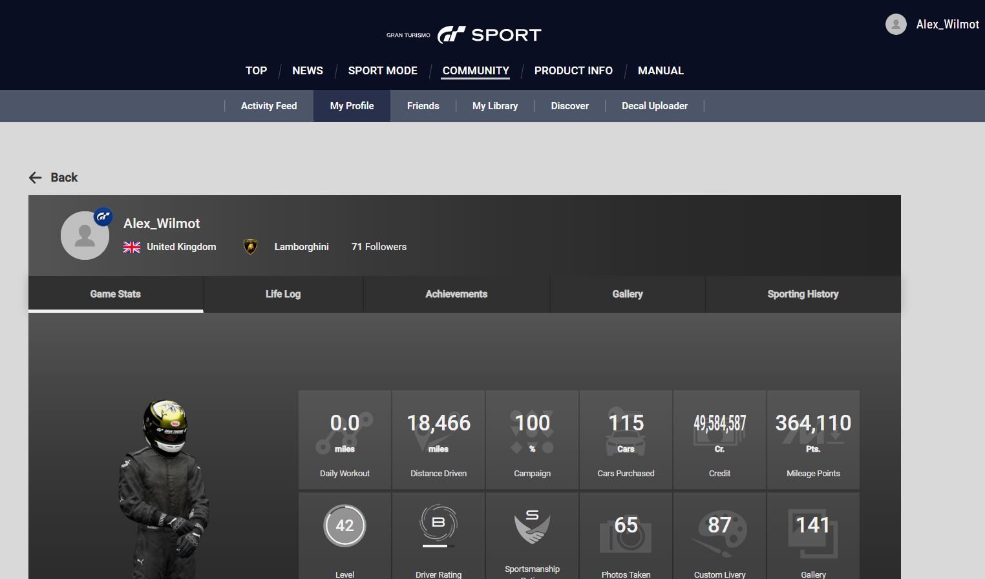The width and height of the screenshot is (985, 579).
Task: Click the Driver Rating B badge
Action: [438, 523]
